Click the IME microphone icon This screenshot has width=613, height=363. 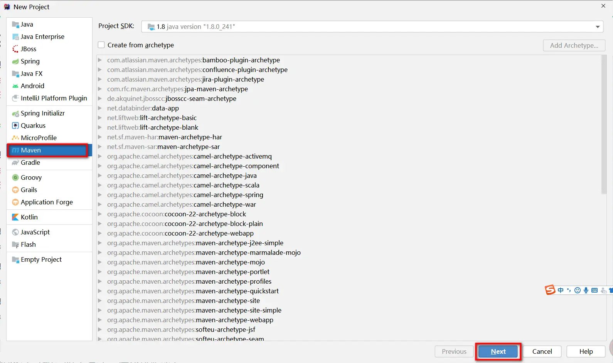pos(586,290)
